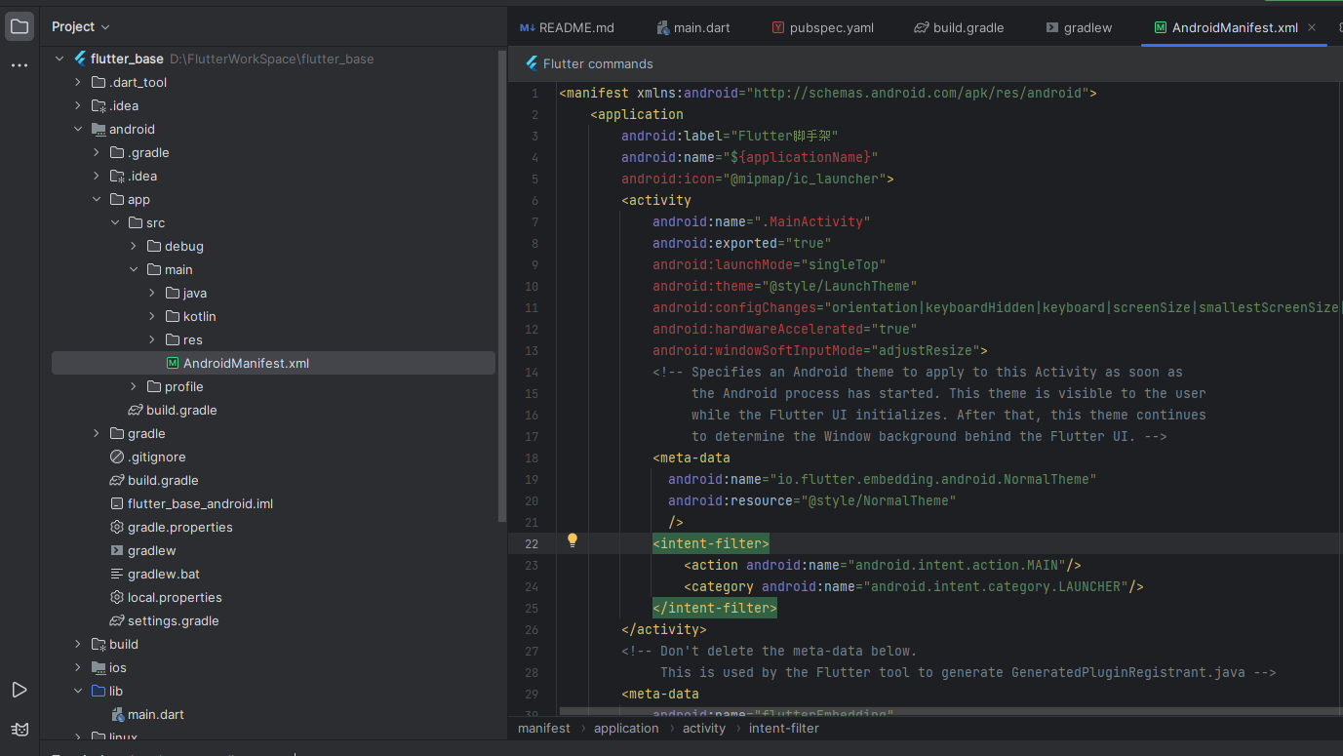Screen dimensions: 1343x756
Task: Select the java folder row
Action: click(x=273, y=293)
